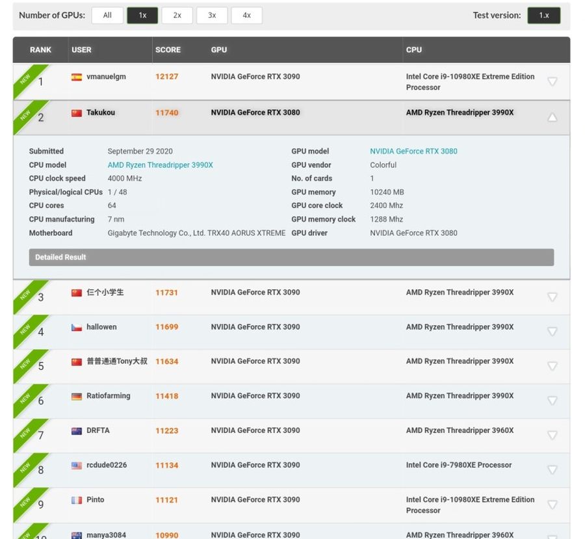Open the AMD Ryzen Threadripper 3990X link
This screenshot has width=585, height=539.
click(x=160, y=165)
